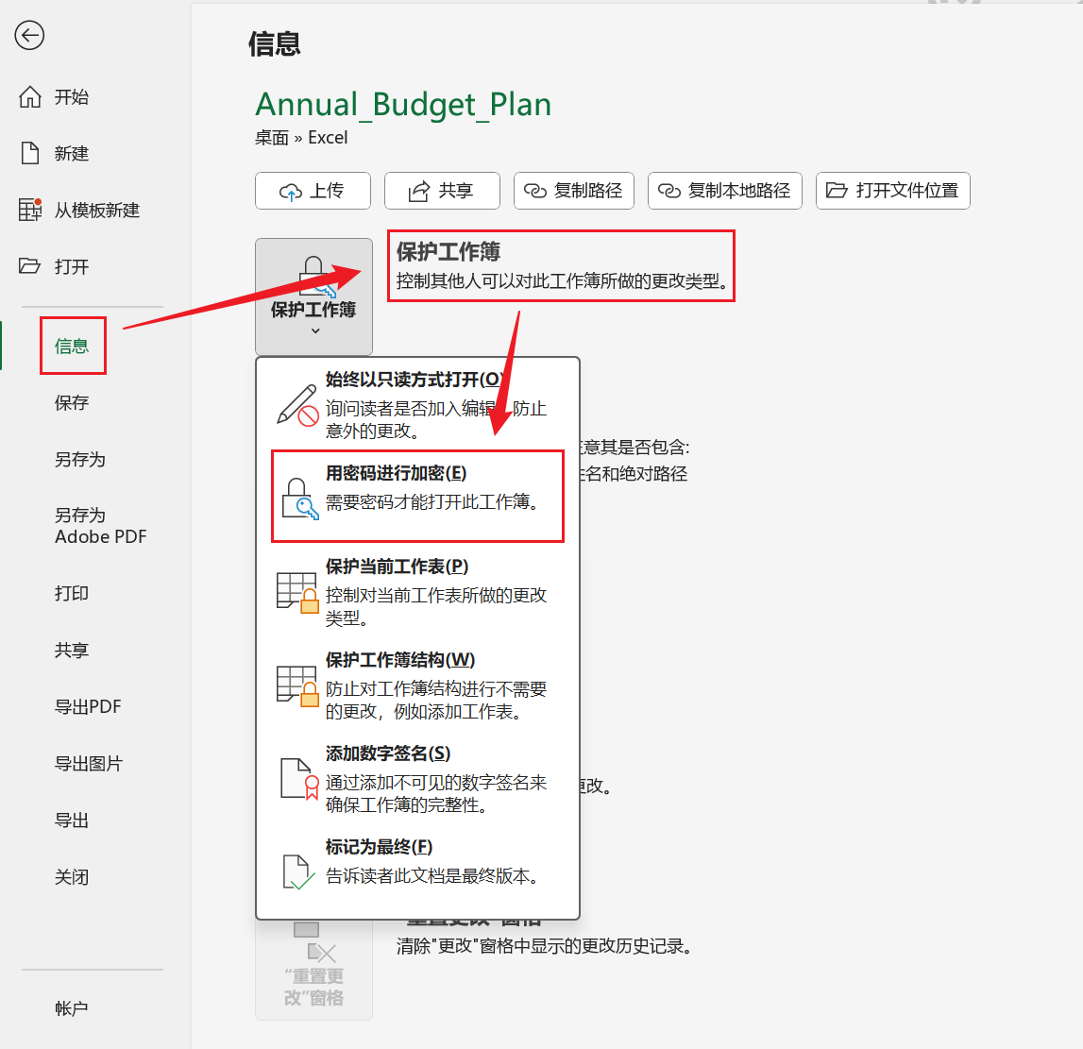
Task: Click 复制本地路径 button
Action: point(724,191)
